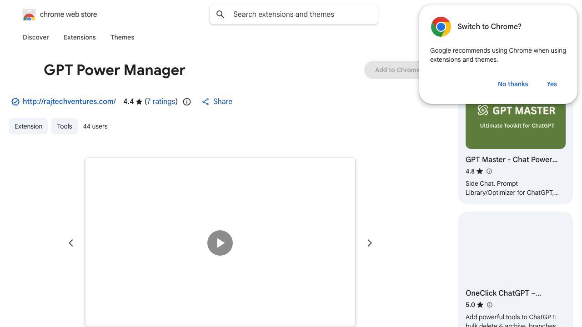
Task: Click the 4.4 rating value
Action: (x=129, y=102)
